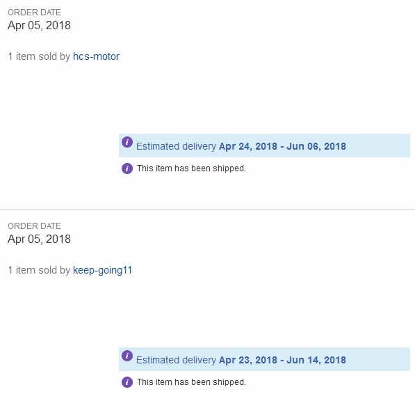This screenshot has height=417, width=415.
Task: Click ORDER DATE label above keep-going11 order
Action: coord(34,226)
